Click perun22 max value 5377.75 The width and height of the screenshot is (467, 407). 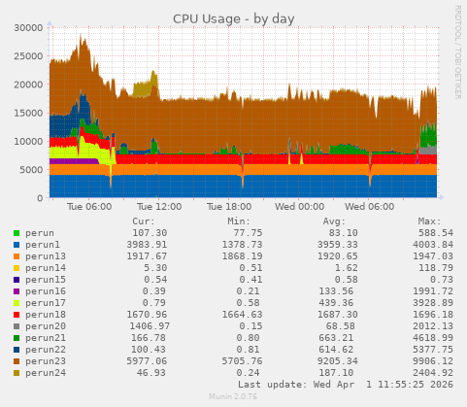(x=433, y=350)
